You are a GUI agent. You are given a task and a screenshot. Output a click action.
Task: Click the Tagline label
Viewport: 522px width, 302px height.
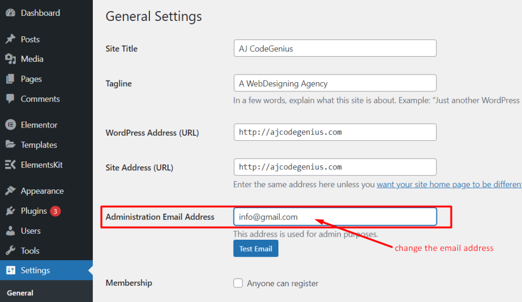[x=118, y=83]
